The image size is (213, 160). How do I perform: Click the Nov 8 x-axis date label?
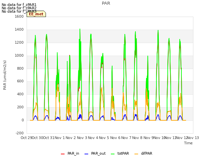pyautogui.click(x=137, y=138)
